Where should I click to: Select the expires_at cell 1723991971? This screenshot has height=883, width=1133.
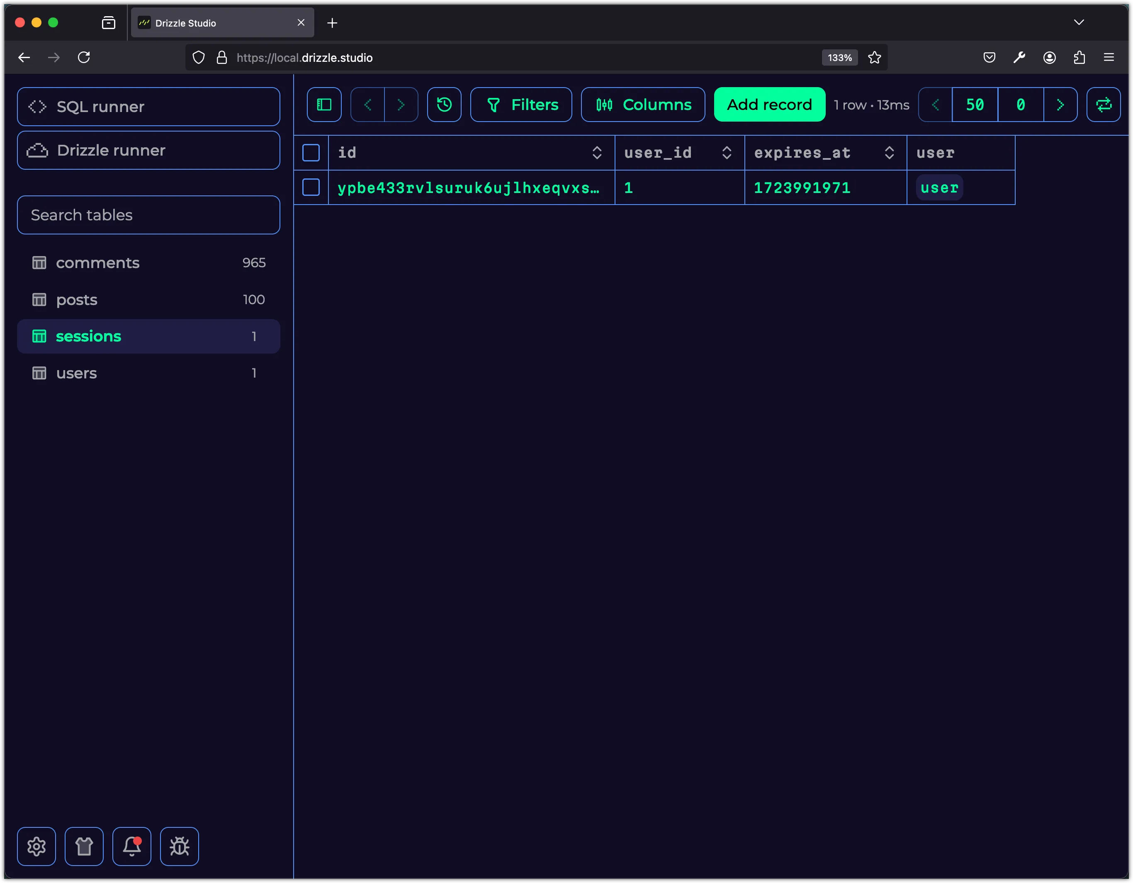pos(825,188)
